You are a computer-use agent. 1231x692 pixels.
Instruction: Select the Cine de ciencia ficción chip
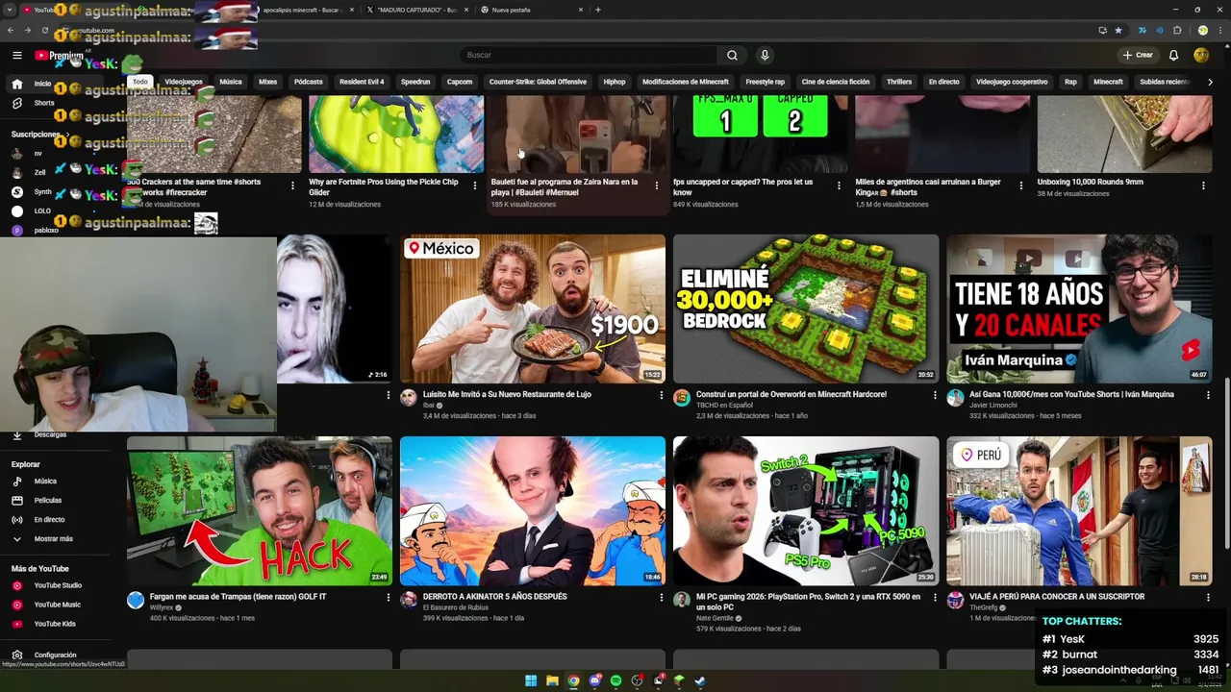[x=836, y=82]
